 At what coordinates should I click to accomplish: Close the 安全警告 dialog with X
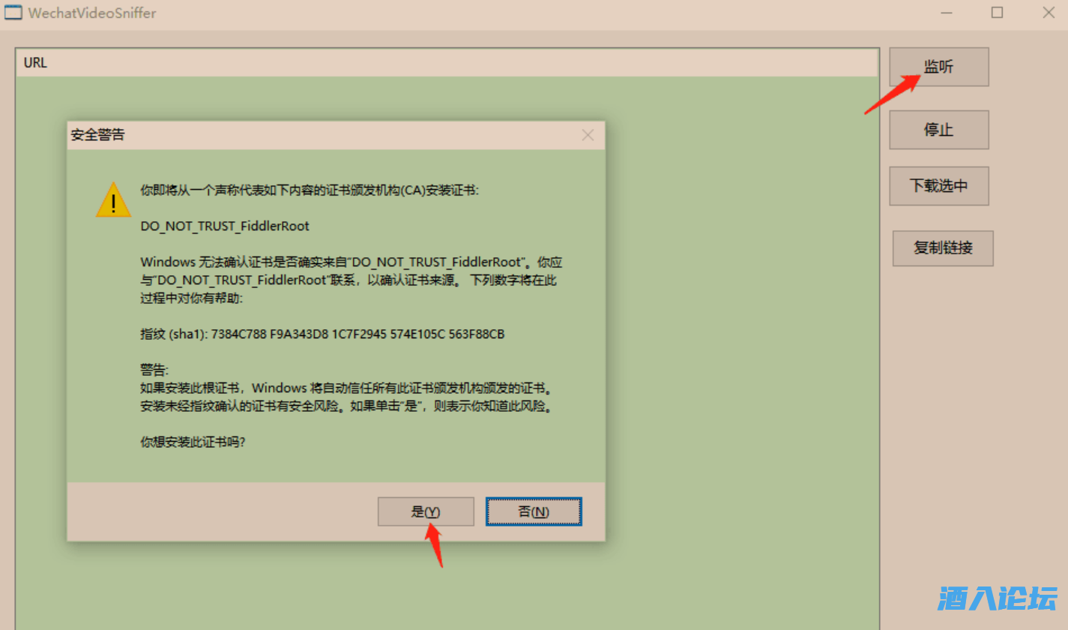(x=588, y=135)
